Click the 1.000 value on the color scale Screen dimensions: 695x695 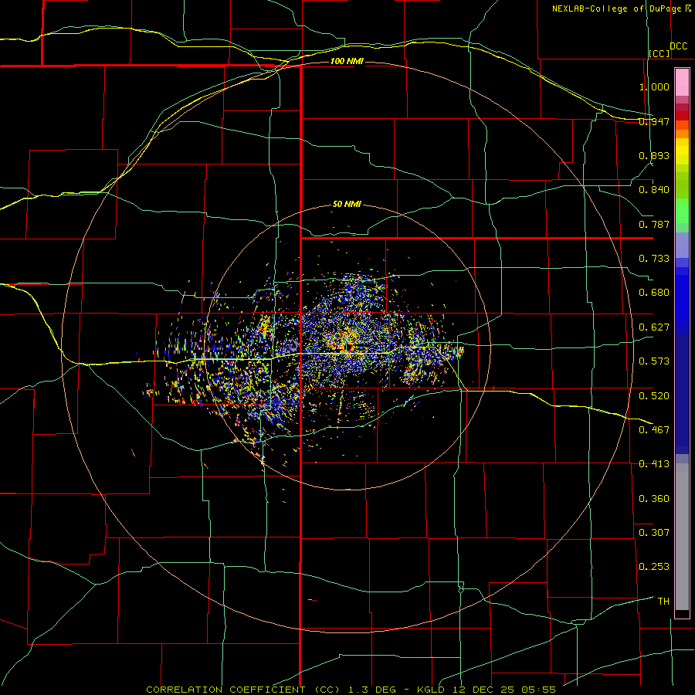(x=654, y=86)
